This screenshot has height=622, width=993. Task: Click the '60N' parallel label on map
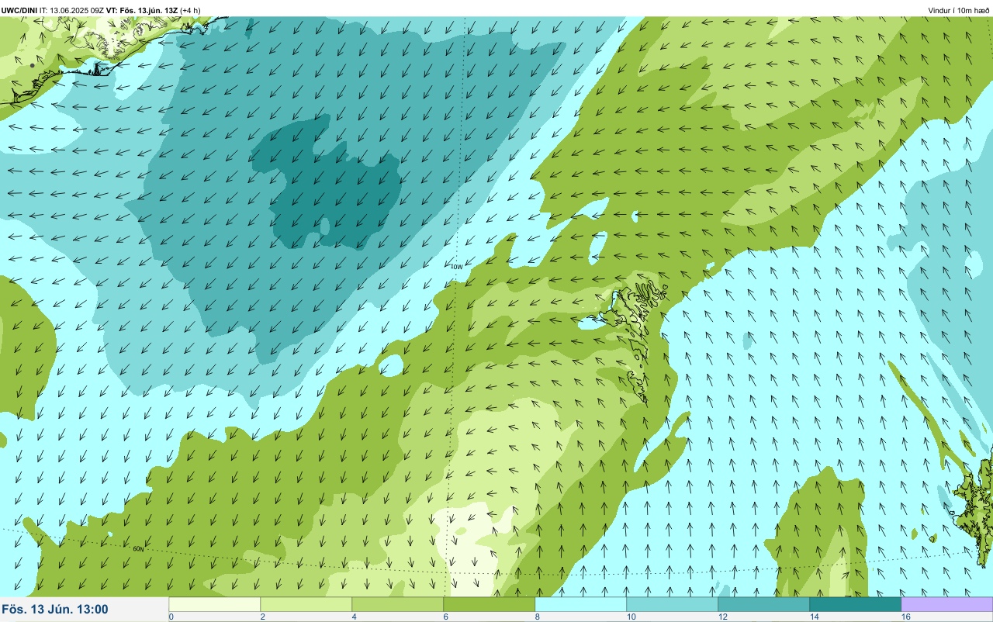tap(138, 549)
